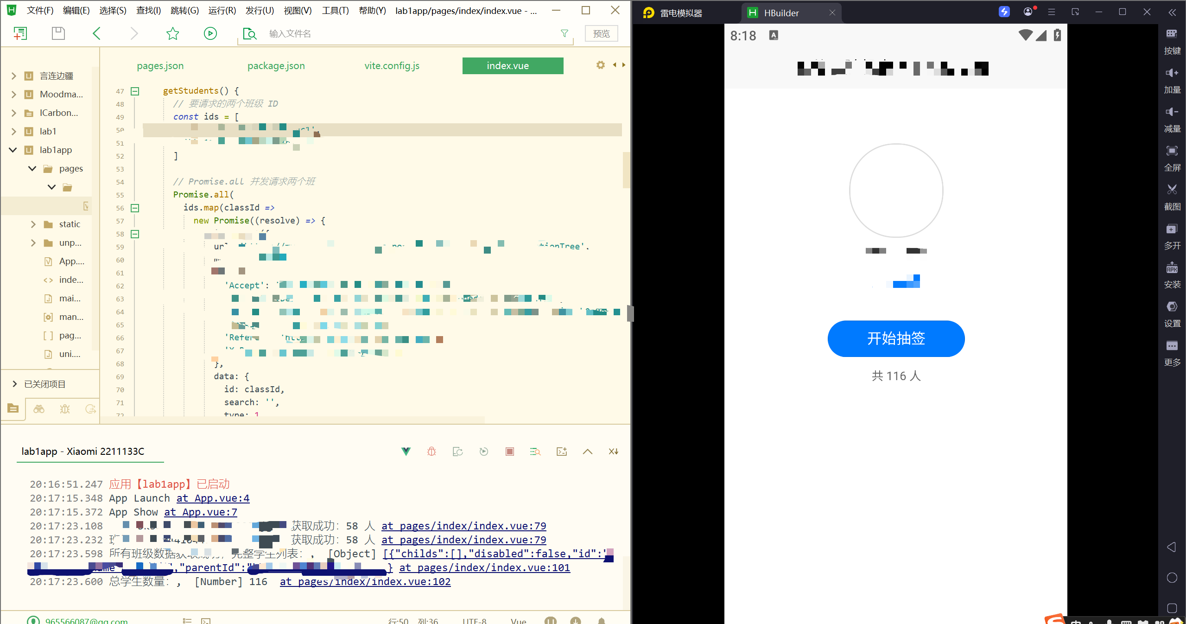The image size is (1186, 624).
Task: Click the red stop run icon in console
Action: (509, 452)
